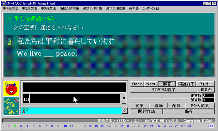Open the 中1英文法 menu
218x131 pixels.
(11, 8)
